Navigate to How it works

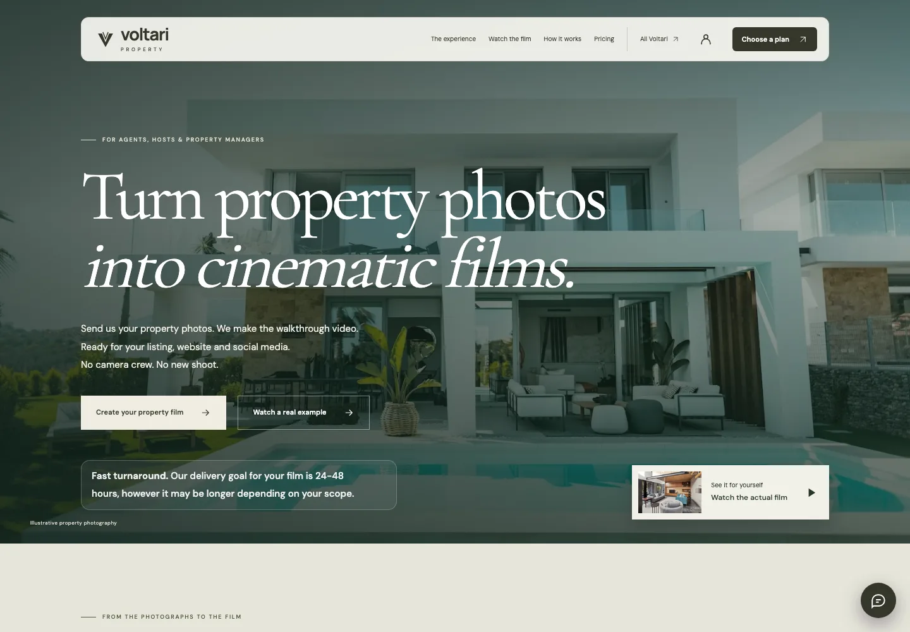click(562, 39)
